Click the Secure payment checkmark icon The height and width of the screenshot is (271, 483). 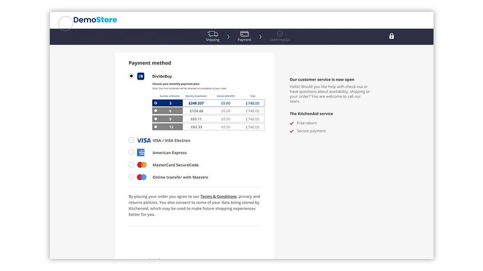tap(292, 131)
